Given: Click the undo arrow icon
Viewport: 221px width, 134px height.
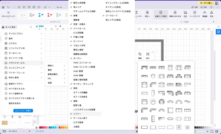Looking at the screenshot, I should click(8, 7).
